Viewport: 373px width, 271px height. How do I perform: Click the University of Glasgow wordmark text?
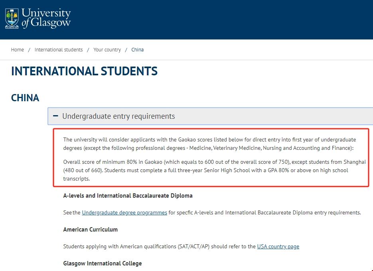[x=46, y=18]
